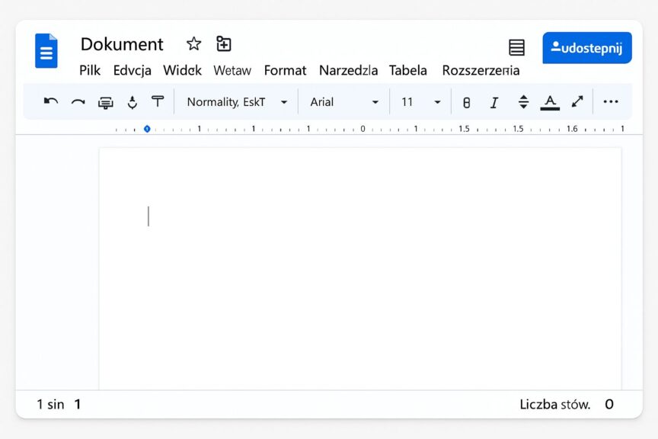The width and height of the screenshot is (658, 439).
Task: Open the three-dot more options
Action: tap(611, 101)
